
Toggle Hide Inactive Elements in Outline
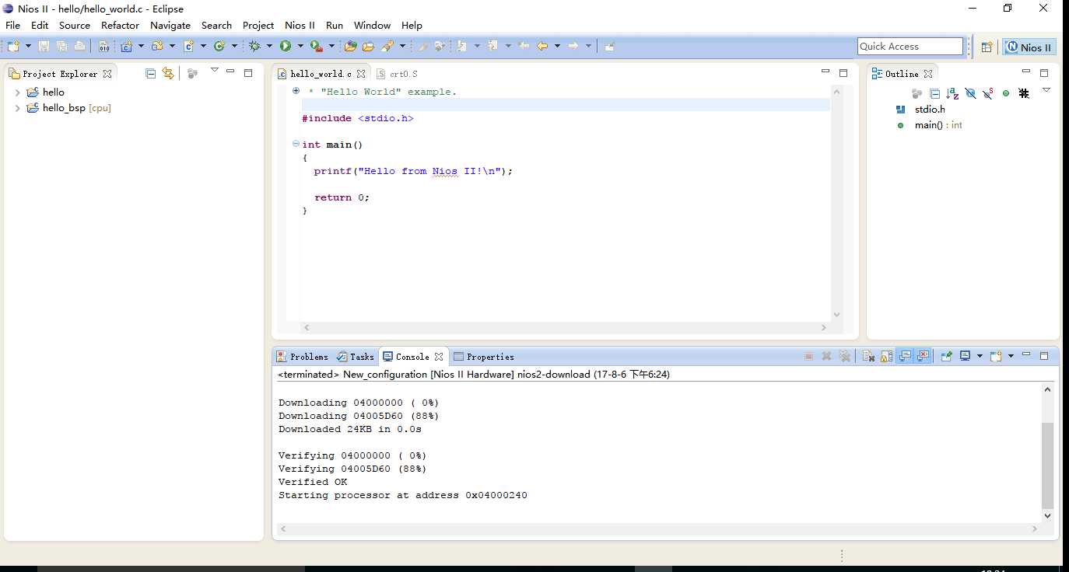1024,93
